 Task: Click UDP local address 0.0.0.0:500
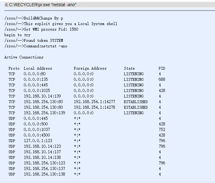[x=36, y=124]
